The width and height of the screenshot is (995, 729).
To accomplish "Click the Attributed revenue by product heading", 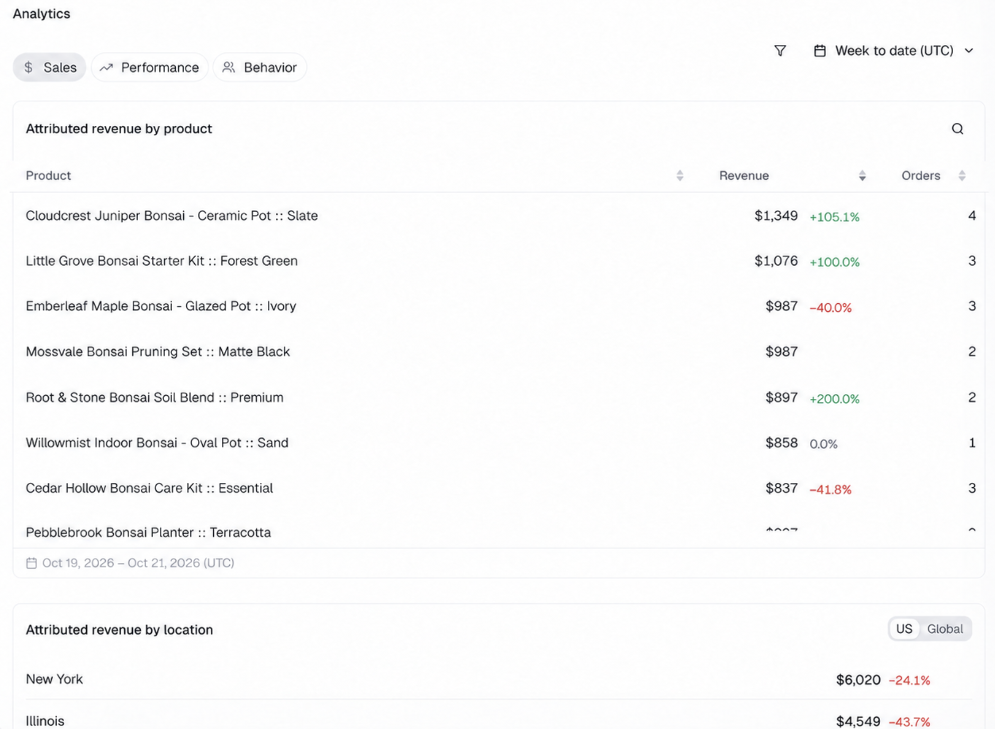I will [x=119, y=129].
